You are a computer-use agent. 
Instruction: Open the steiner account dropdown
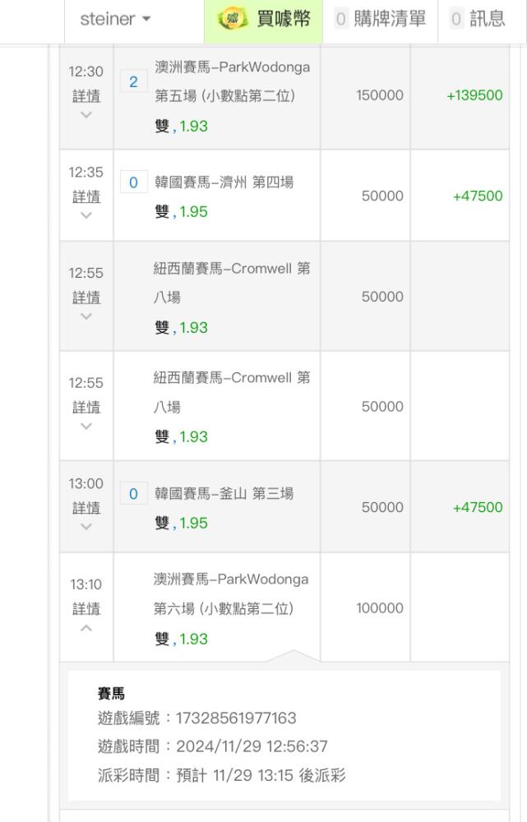click(x=115, y=20)
